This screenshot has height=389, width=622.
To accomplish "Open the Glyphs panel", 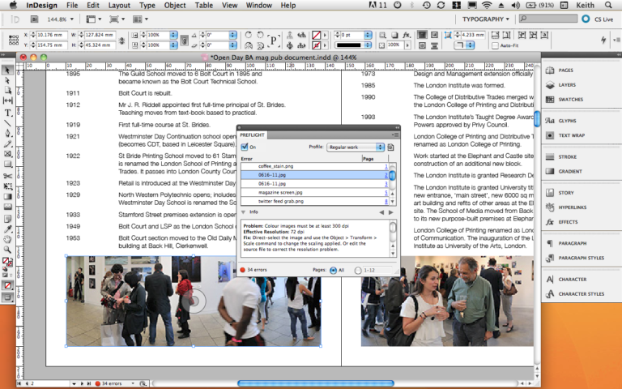I will (567, 120).
